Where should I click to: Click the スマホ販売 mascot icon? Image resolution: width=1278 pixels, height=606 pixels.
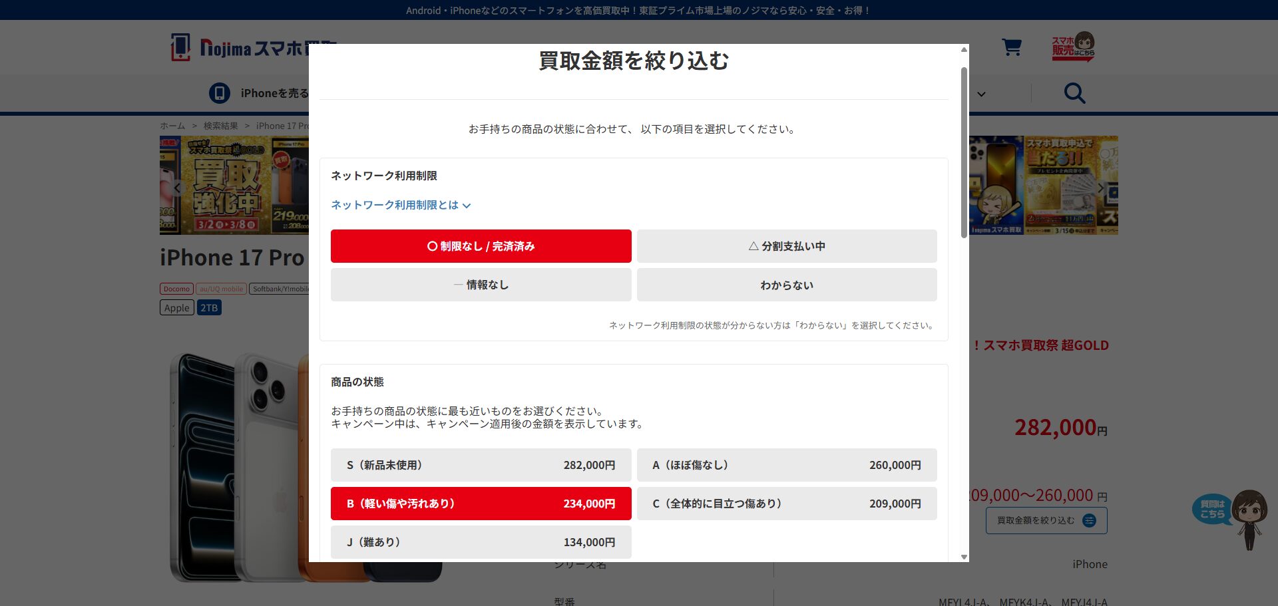1073,47
